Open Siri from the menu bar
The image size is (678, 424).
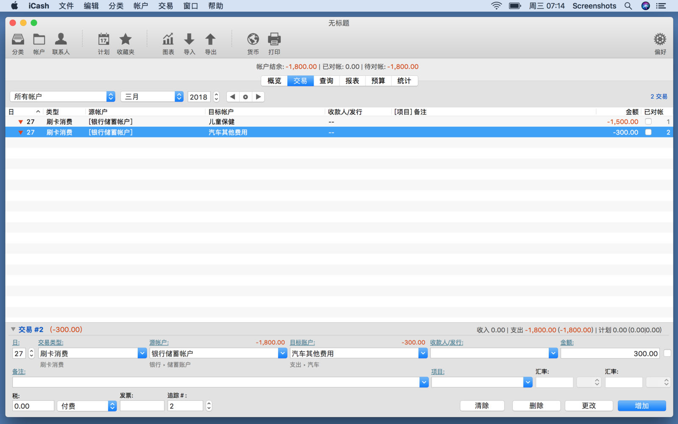tap(645, 6)
